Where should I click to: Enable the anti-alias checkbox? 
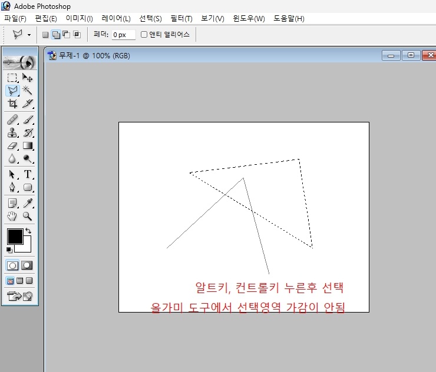pos(144,35)
